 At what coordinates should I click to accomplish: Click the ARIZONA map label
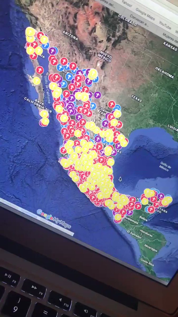coord(70,35)
